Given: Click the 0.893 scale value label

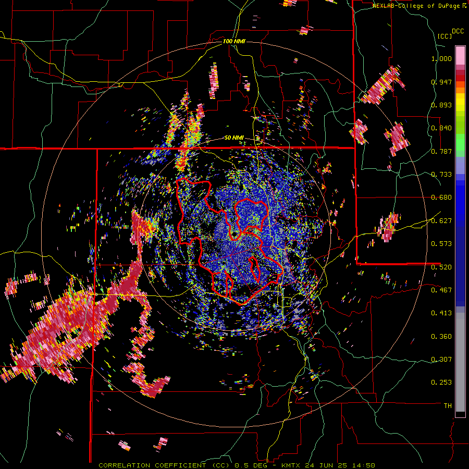Looking at the screenshot, I should [x=441, y=105].
